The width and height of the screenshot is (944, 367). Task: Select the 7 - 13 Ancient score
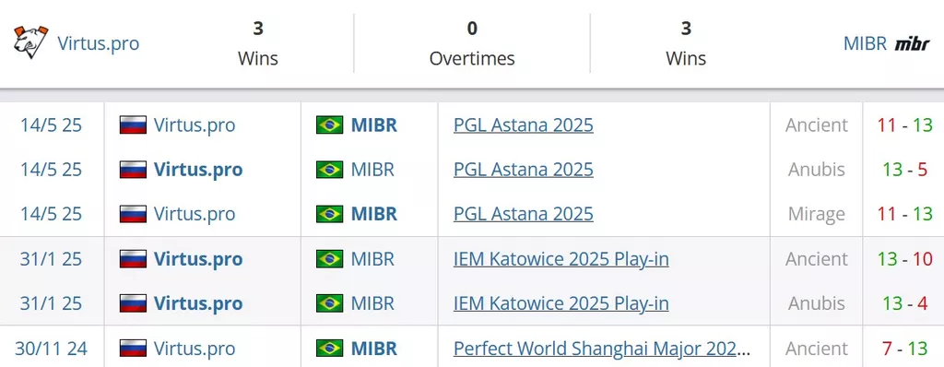click(x=905, y=348)
